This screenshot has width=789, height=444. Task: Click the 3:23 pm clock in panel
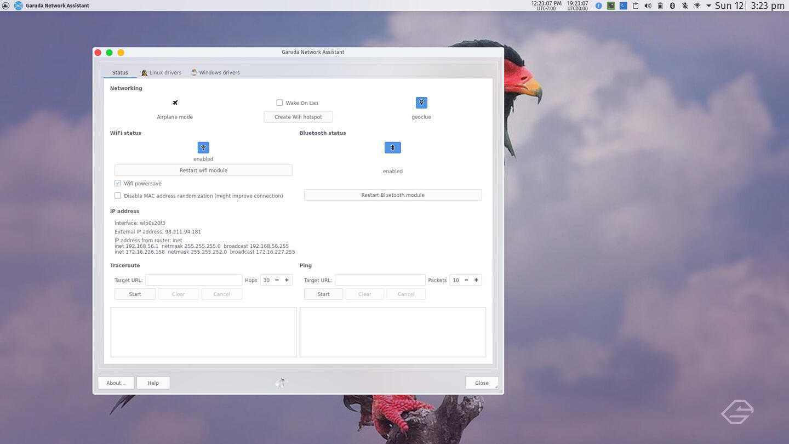click(x=768, y=5)
